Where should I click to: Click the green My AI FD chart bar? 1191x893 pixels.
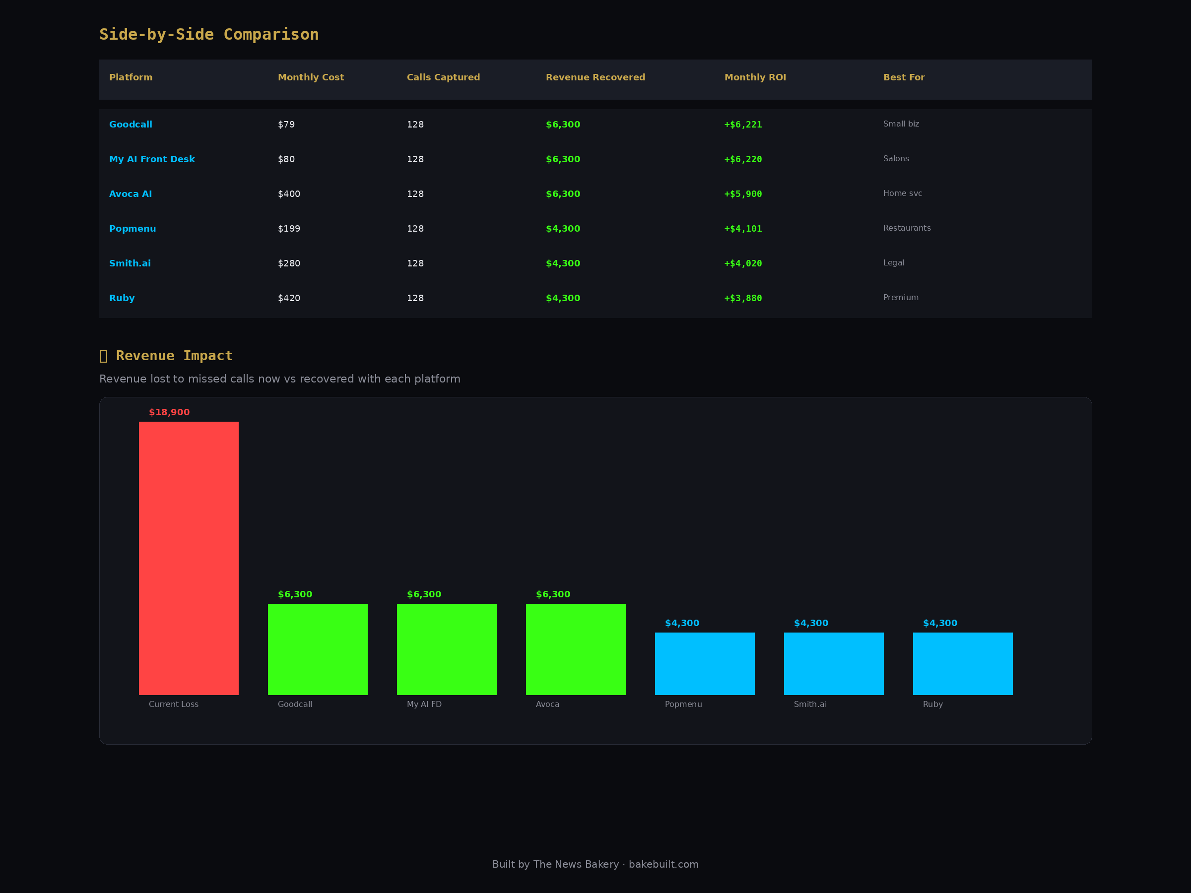[x=446, y=649]
